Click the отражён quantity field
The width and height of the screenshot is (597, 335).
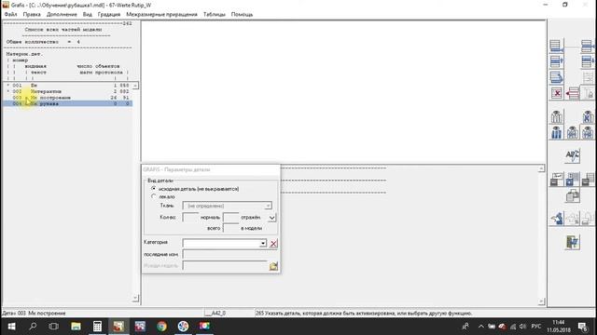pos(230,217)
